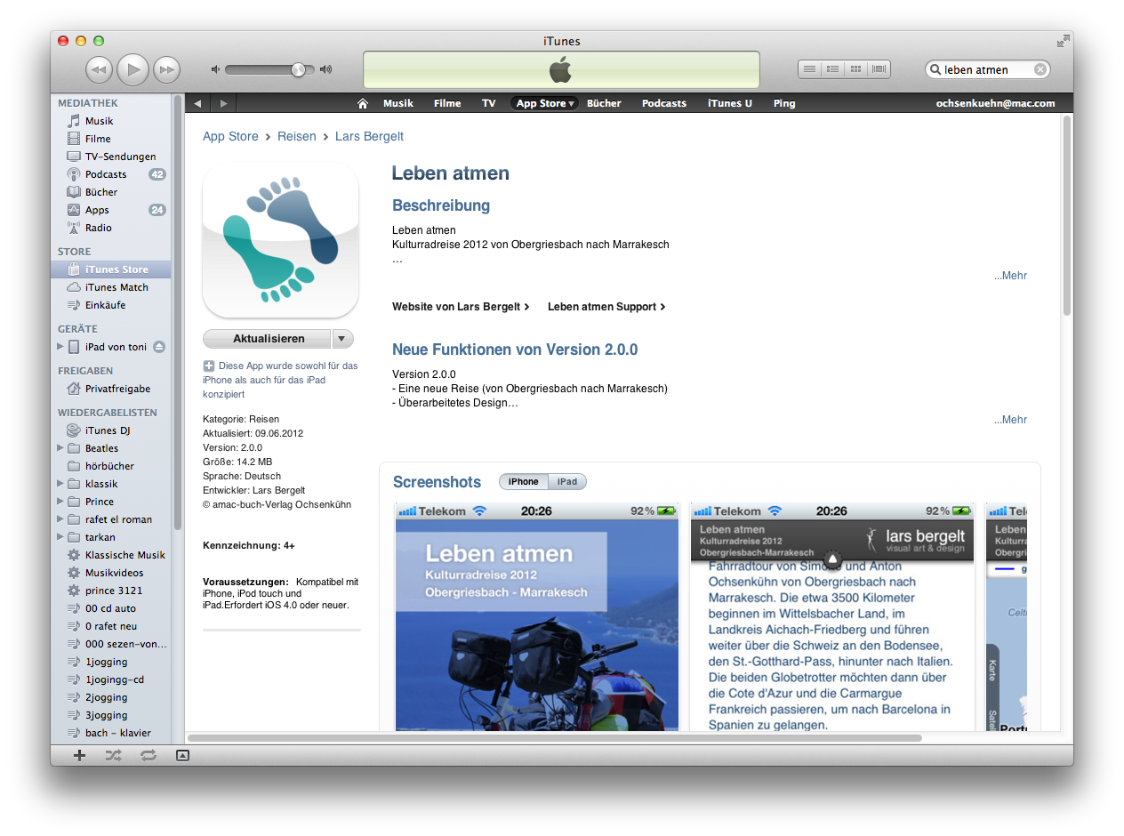Open account ochsenkuehn@mac.com
Screen dimensions: 1124x836
[x=995, y=103]
